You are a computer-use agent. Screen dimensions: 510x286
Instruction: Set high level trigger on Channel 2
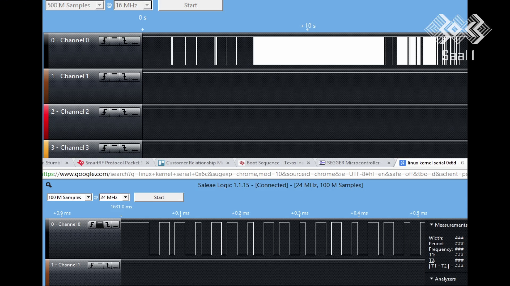(114, 112)
